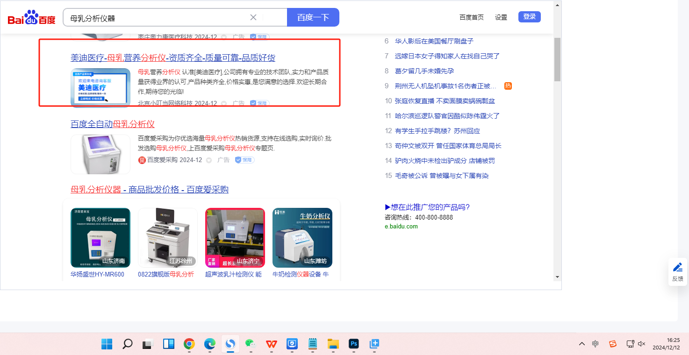The height and width of the screenshot is (355, 689).
Task: Open hot search 荆州无人机坠机事故1名伤者正被
Action: pyautogui.click(x=446, y=86)
